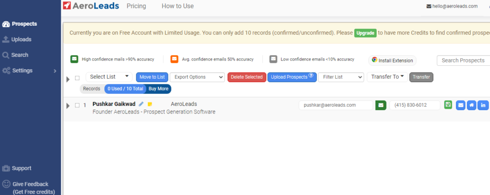Toggle the select-all prospects checkbox
Image resolution: width=490 pixels, height=195 pixels.
coord(77,78)
